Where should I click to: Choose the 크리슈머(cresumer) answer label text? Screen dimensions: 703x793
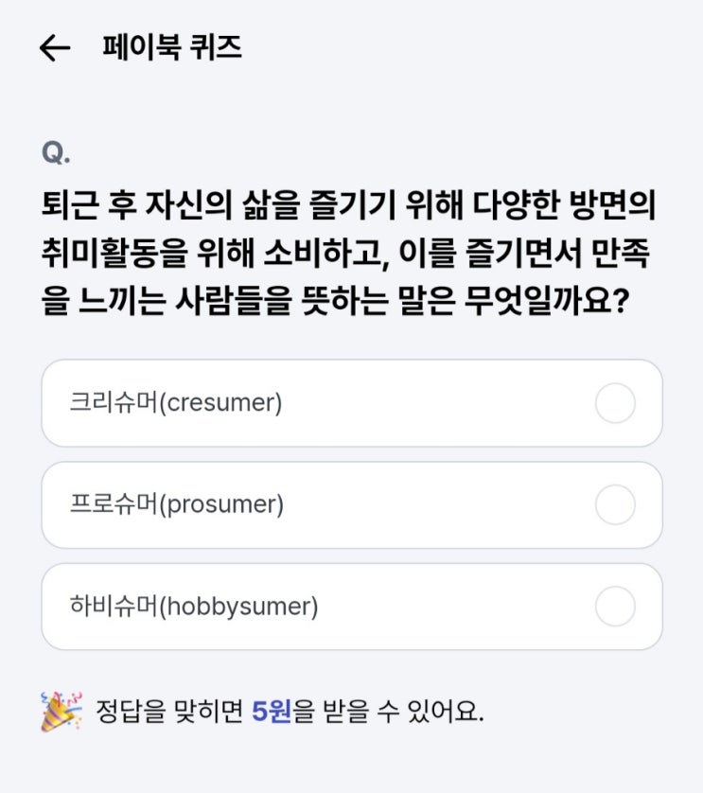[x=175, y=403]
